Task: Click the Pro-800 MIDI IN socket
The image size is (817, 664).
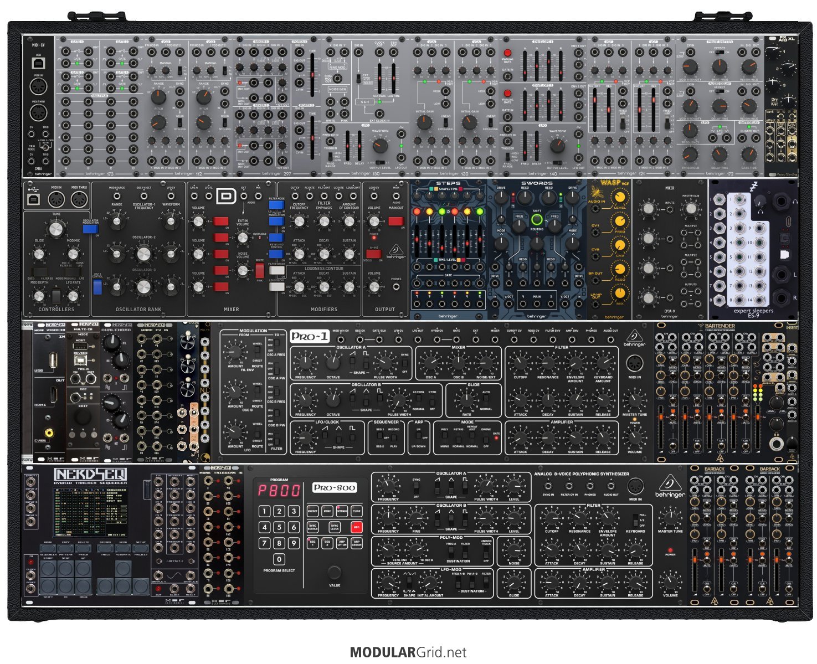Action: [x=635, y=486]
